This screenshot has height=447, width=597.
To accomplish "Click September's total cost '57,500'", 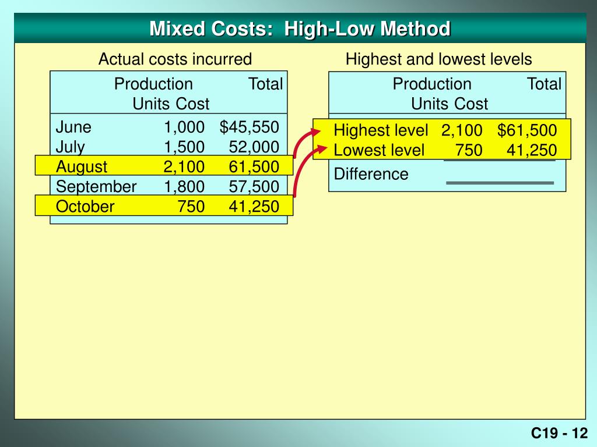I will tap(254, 187).
